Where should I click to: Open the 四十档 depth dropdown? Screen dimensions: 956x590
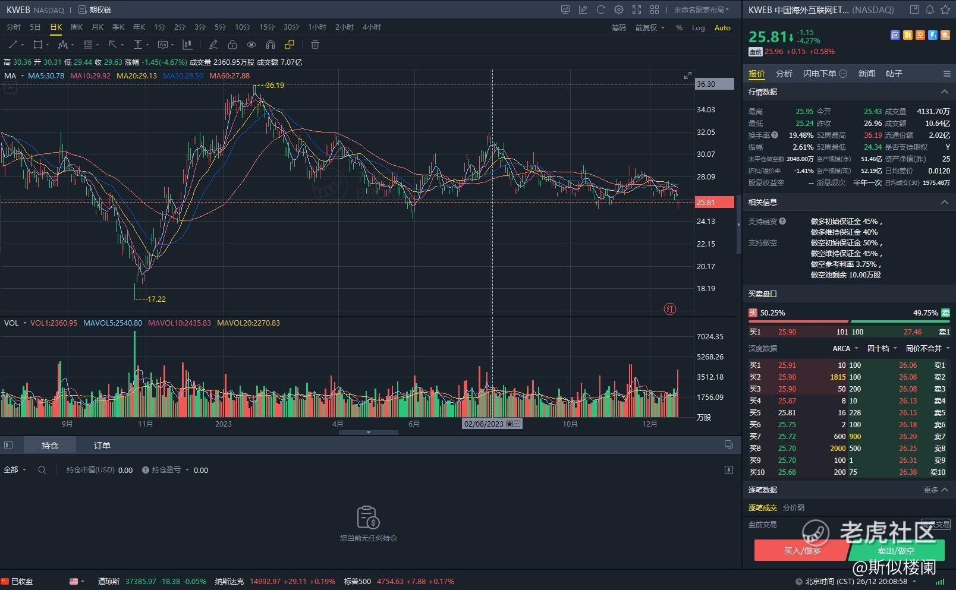click(882, 349)
